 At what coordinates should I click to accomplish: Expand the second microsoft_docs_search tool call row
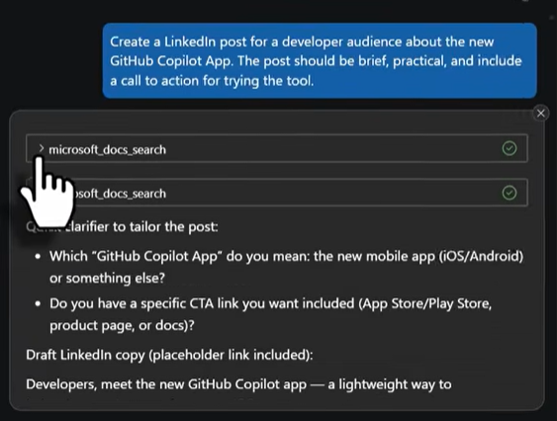(x=277, y=193)
